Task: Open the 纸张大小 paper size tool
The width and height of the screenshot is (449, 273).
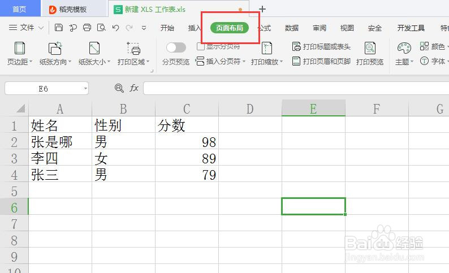Action: click(94, 54)
